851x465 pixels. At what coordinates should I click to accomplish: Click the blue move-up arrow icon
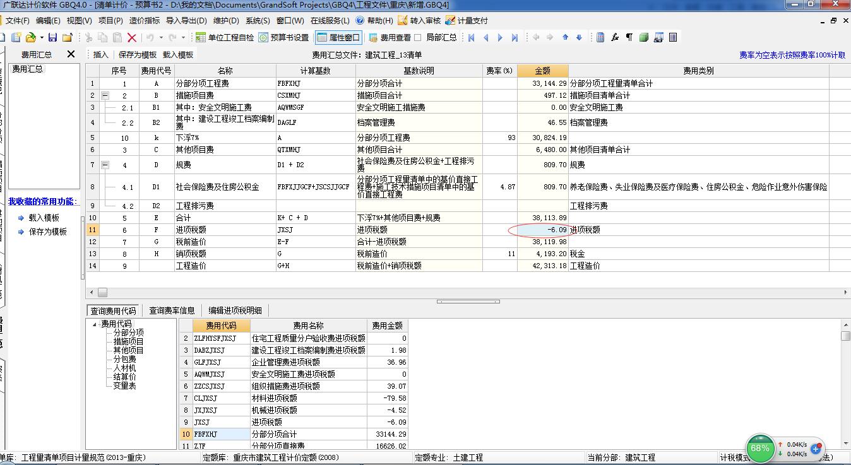[565, 38]
